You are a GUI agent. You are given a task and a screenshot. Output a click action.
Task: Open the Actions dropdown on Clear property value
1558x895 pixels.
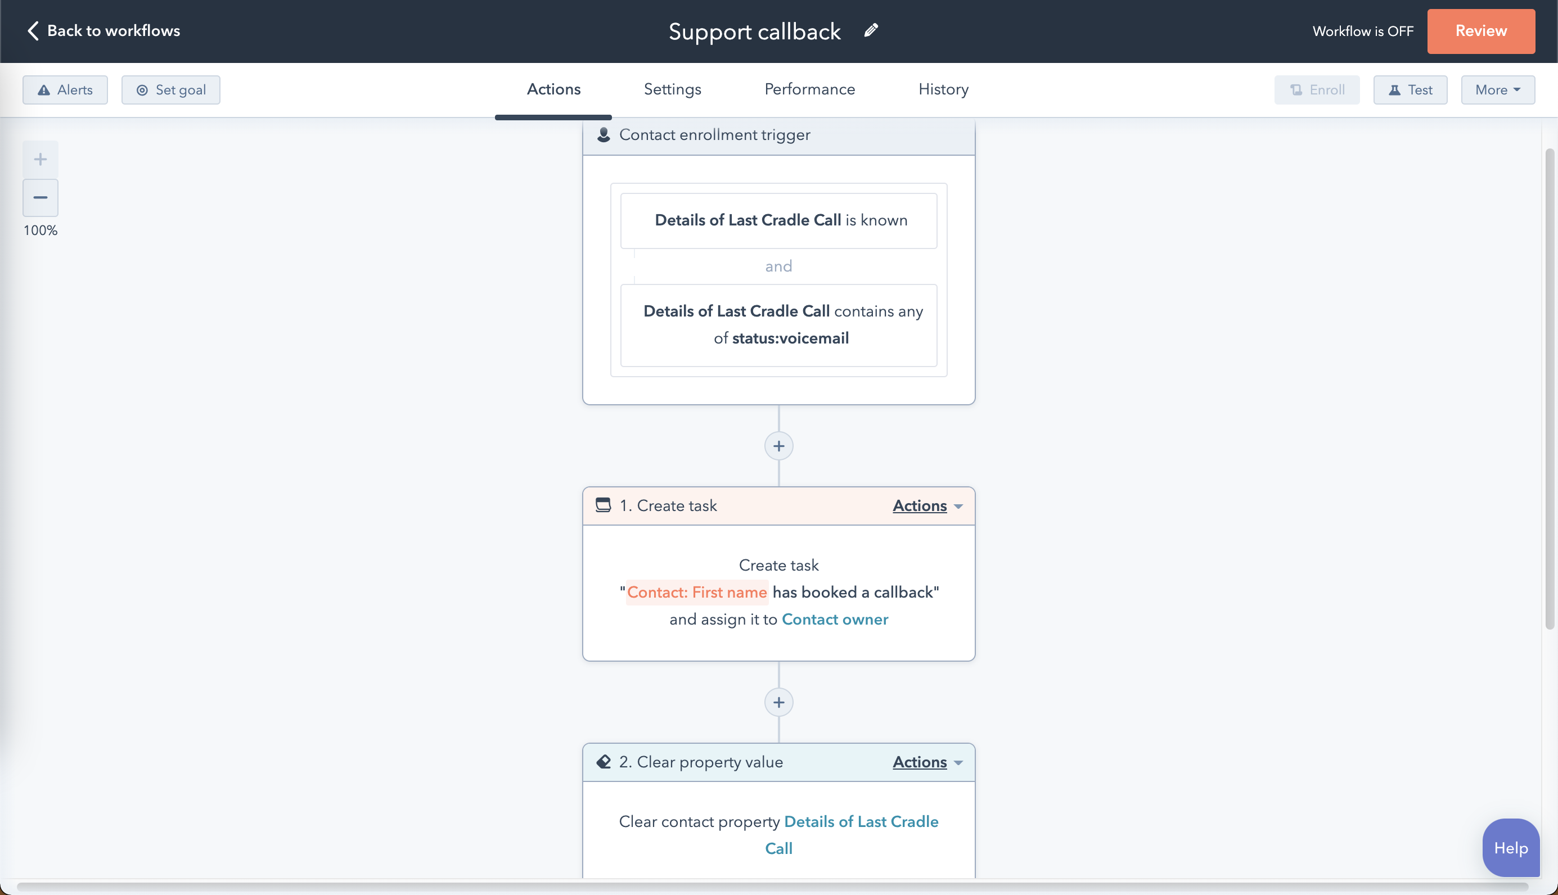(926, 762)
